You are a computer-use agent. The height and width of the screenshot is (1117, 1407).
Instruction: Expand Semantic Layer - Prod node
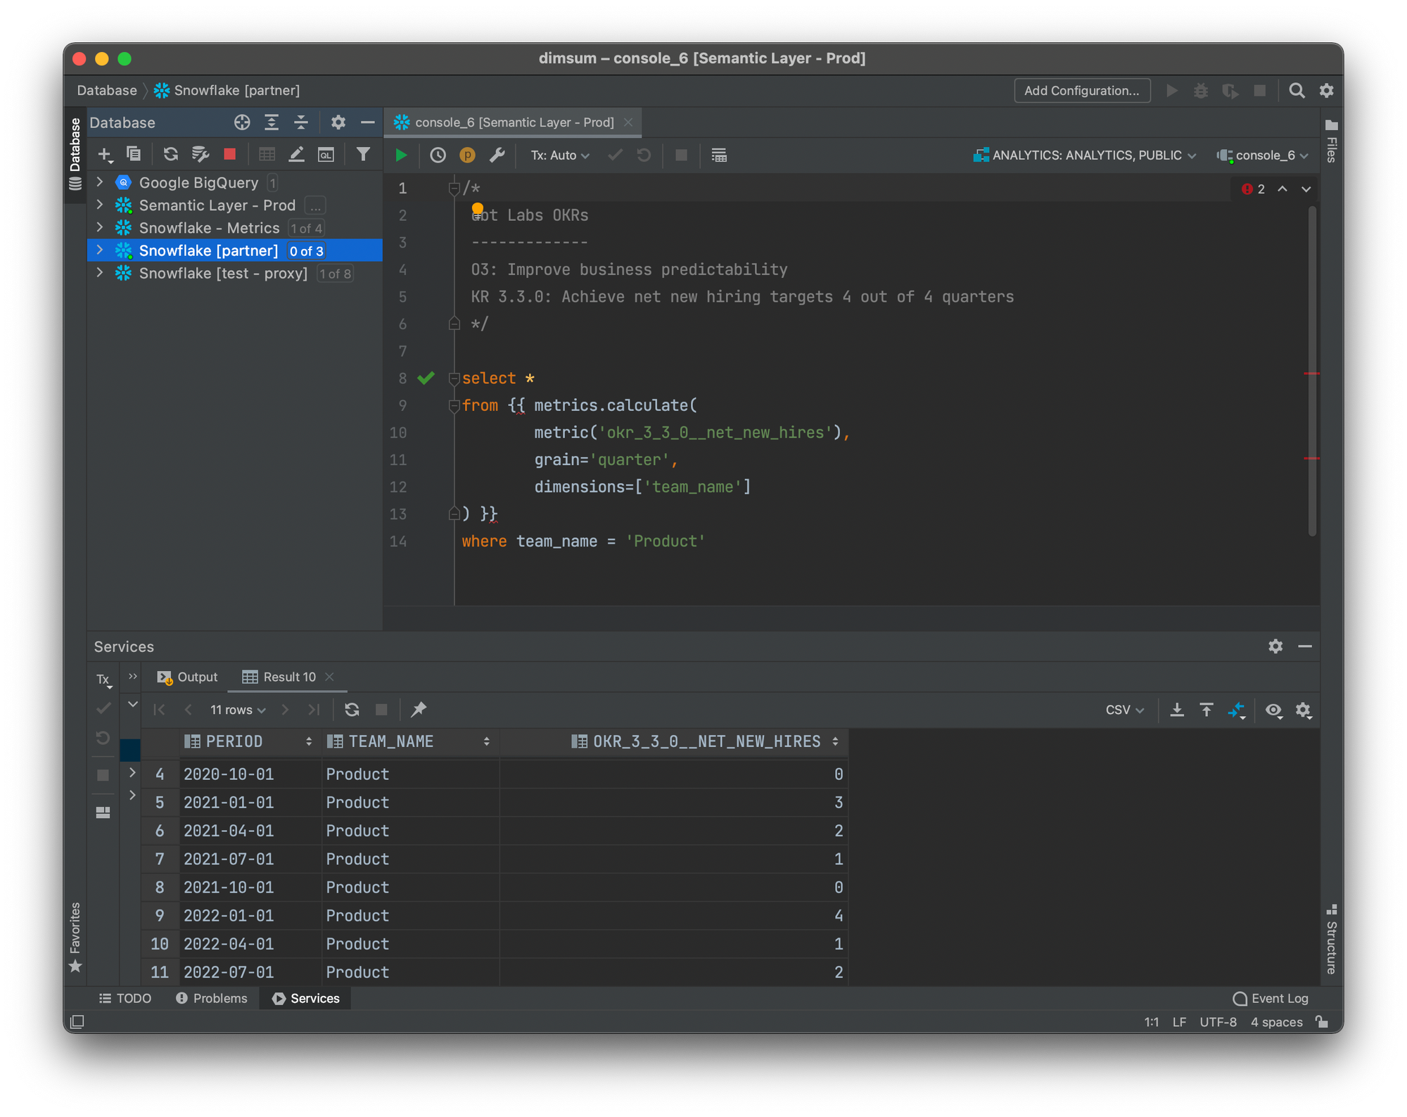(100, 205)
